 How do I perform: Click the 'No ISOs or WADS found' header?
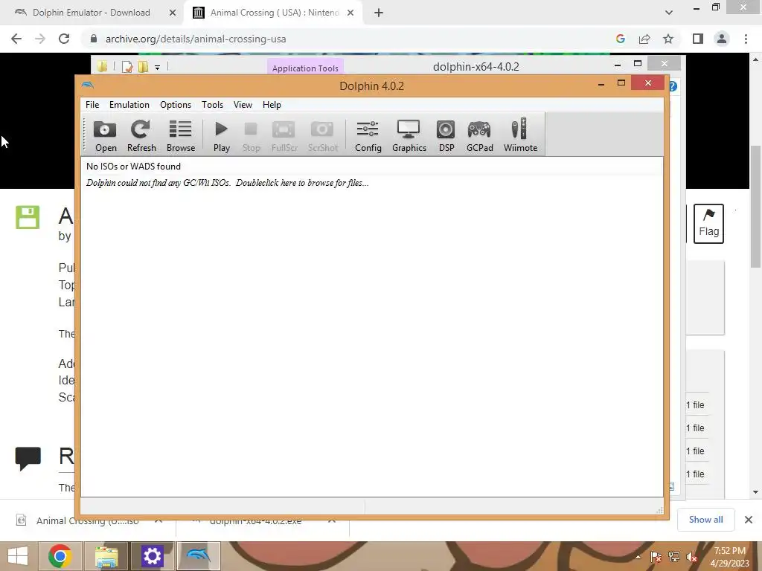[133, 166]
